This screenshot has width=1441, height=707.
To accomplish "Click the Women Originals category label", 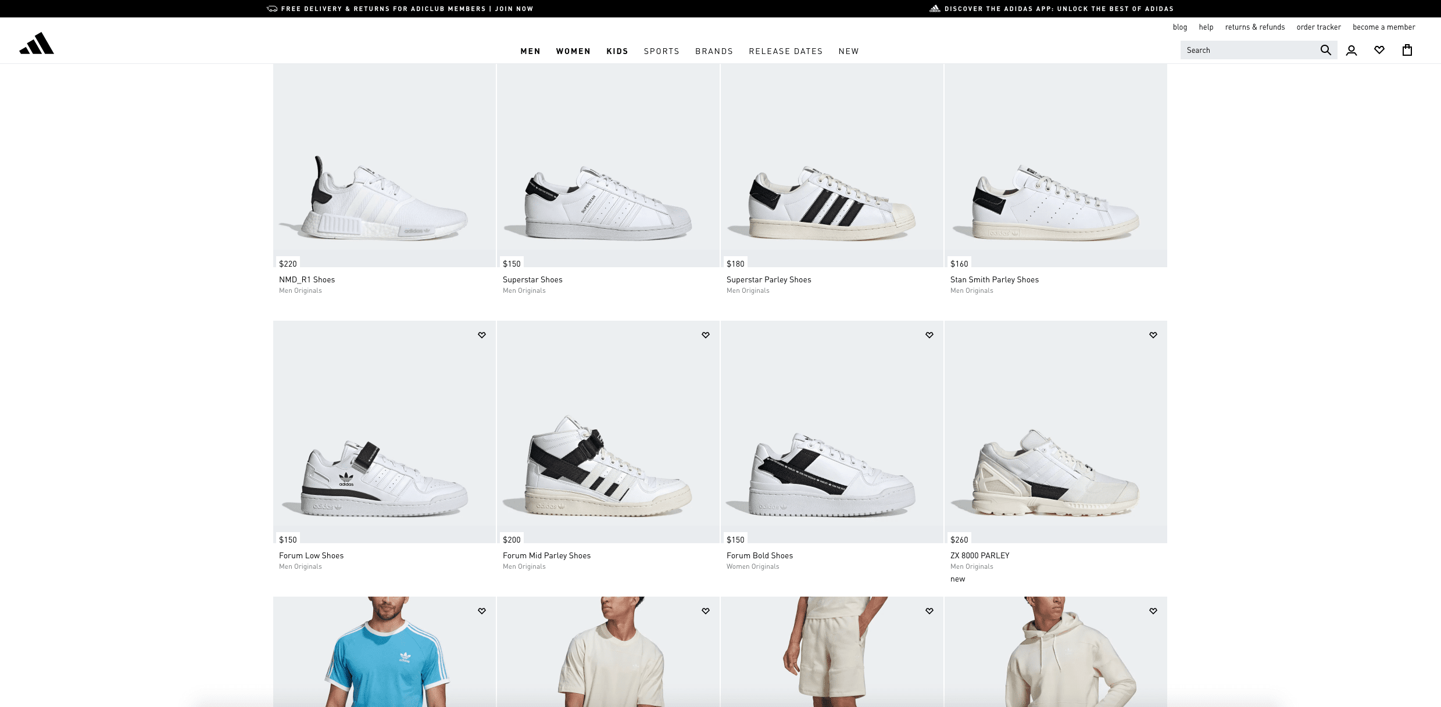I will [753, 567].
